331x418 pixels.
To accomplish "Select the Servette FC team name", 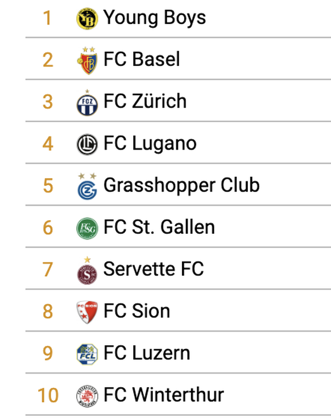I will (154, 268).
